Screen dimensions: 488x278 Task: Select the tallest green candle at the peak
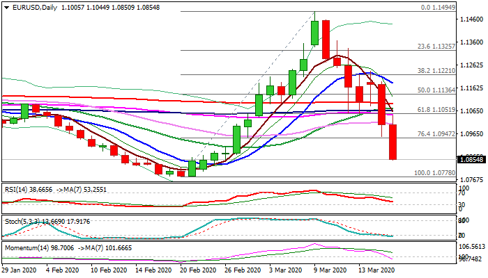click(x=314, y=34)
